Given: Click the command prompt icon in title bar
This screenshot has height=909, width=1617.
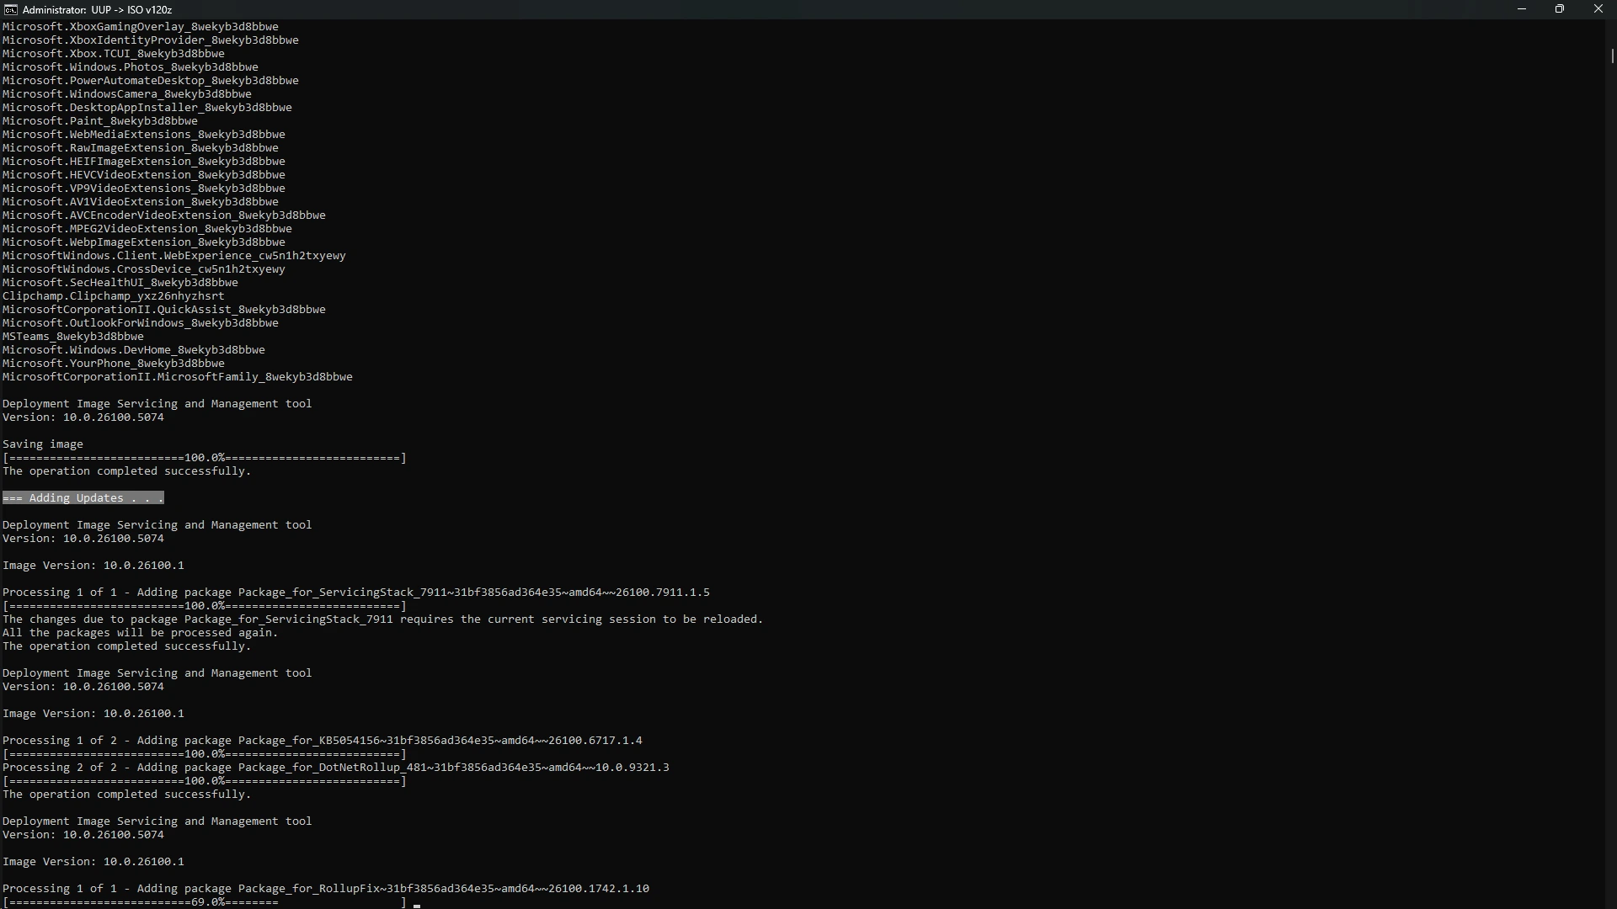Looking at the screenshot, I should coord(10,9).
